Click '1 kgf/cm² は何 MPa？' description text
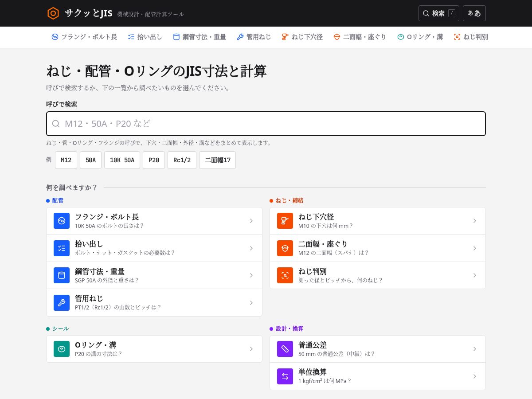Viewport: 532px width, 399px height. click(325, 381)
